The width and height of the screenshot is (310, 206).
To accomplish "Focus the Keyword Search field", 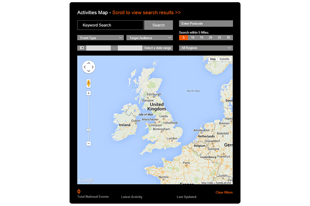I will (x=110, y=25).
